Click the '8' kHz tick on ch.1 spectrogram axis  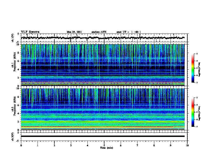coord(18,53)
